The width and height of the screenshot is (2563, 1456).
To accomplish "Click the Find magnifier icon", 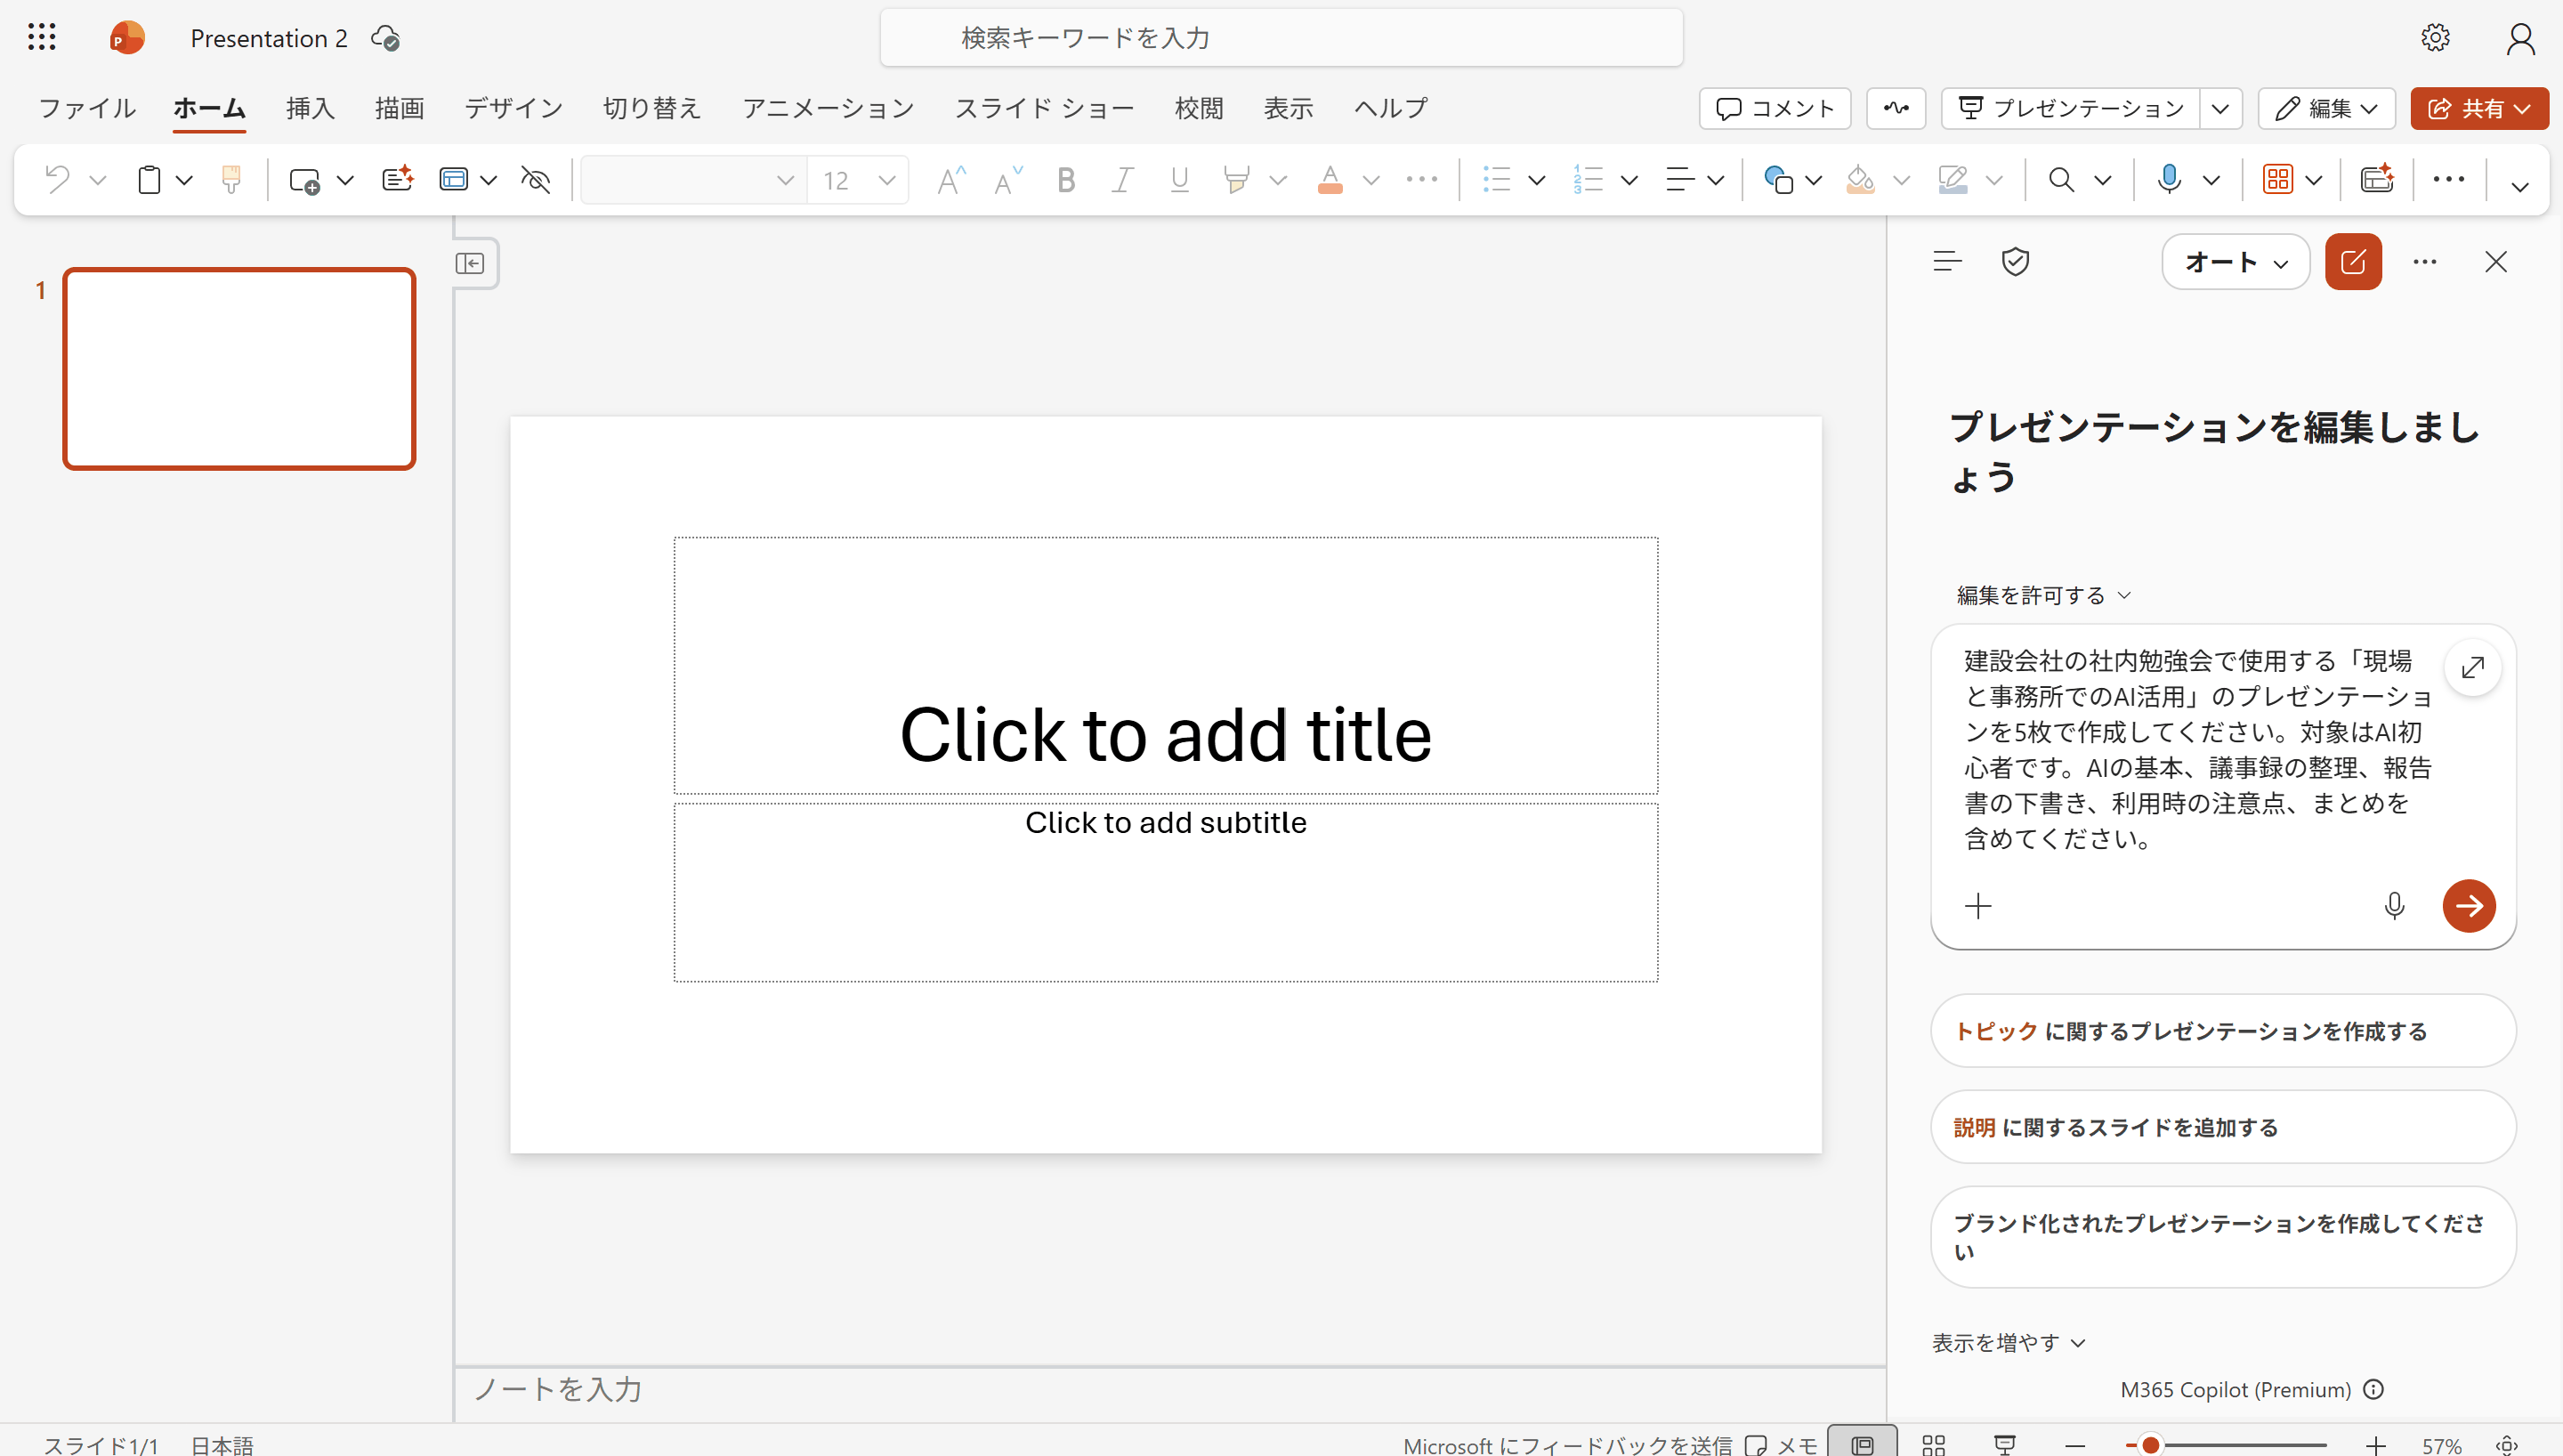I will click(2060, 180).
